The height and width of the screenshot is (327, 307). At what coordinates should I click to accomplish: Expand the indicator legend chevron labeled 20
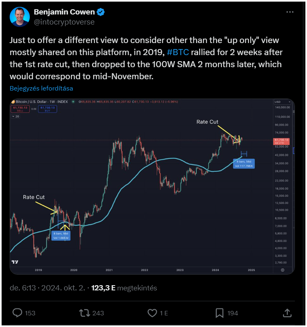15,116
